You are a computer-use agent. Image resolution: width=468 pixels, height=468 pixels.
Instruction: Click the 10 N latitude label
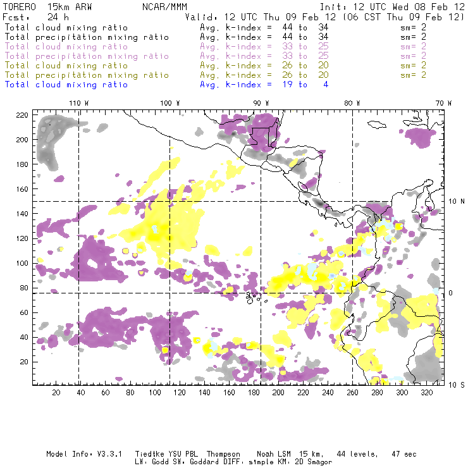[x=457, y=201]
